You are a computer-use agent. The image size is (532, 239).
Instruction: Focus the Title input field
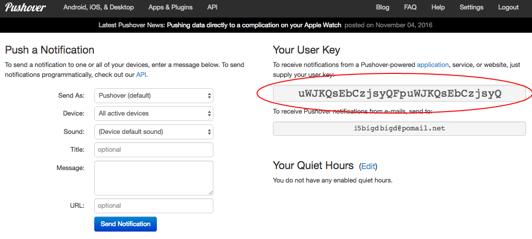tap(154, 150)
